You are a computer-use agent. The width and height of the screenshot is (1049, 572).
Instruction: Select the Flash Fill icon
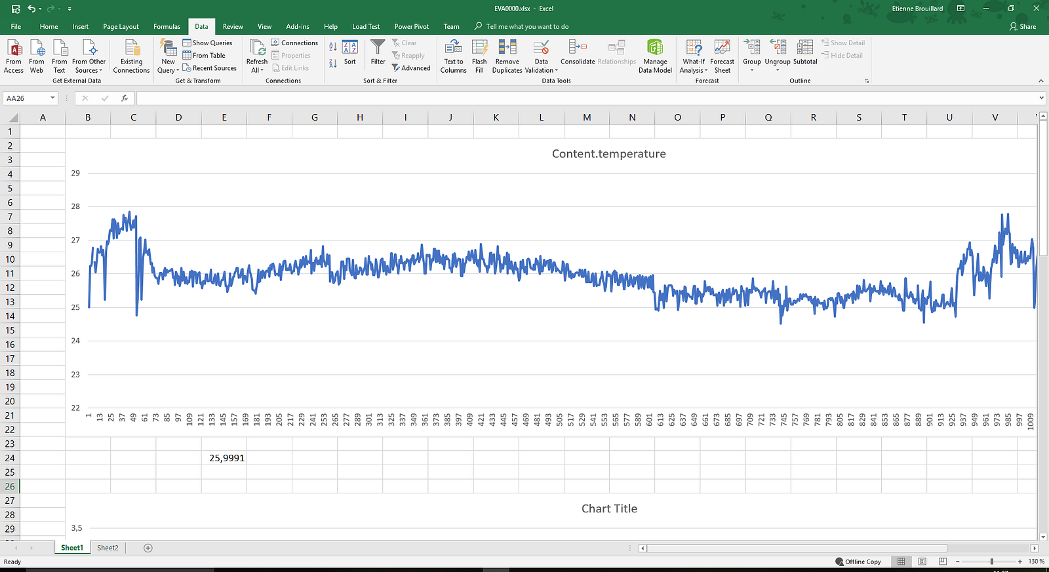pos(479,48)
